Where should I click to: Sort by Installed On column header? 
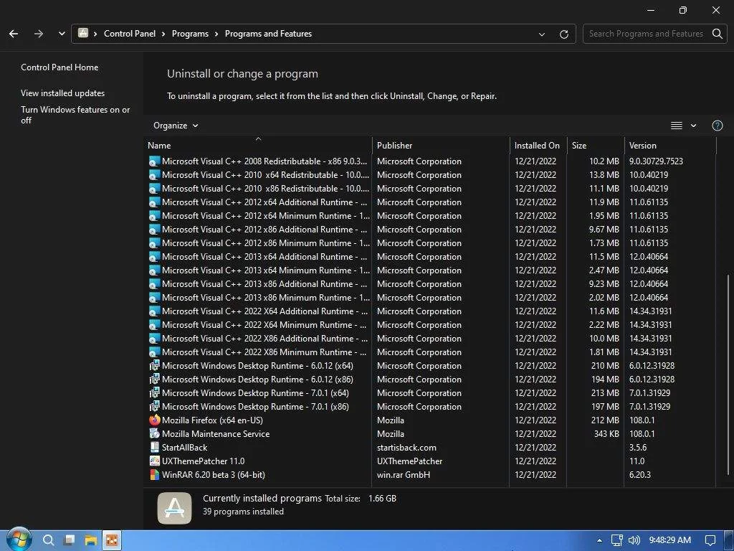538,145
